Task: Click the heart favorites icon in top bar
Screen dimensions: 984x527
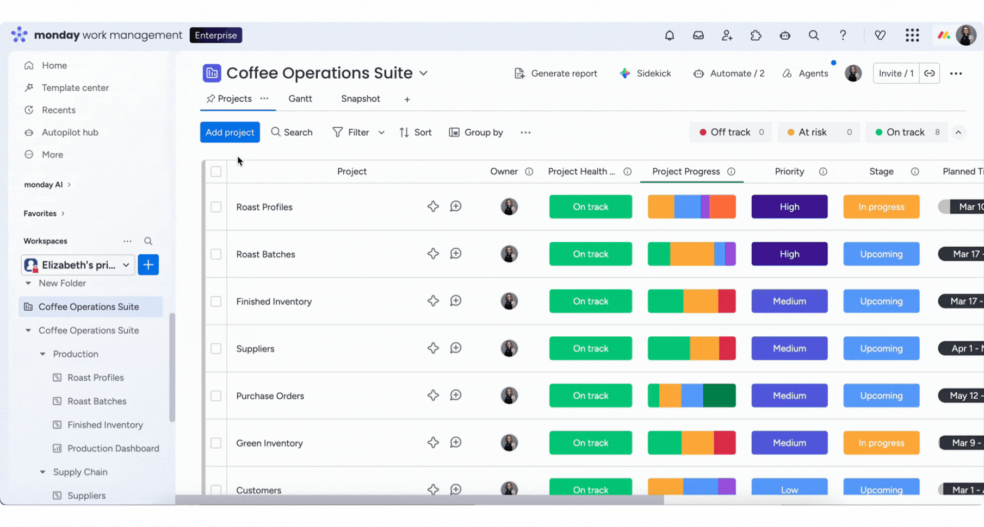Action: coord(880,35)
